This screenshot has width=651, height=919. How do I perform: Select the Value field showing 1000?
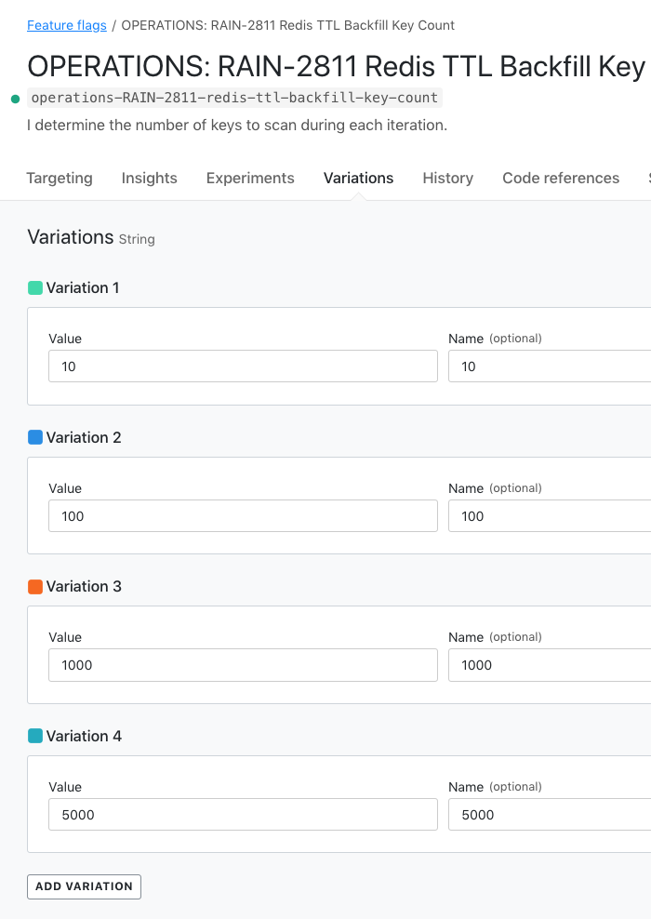pyautogui.click(x=242, y=664)
